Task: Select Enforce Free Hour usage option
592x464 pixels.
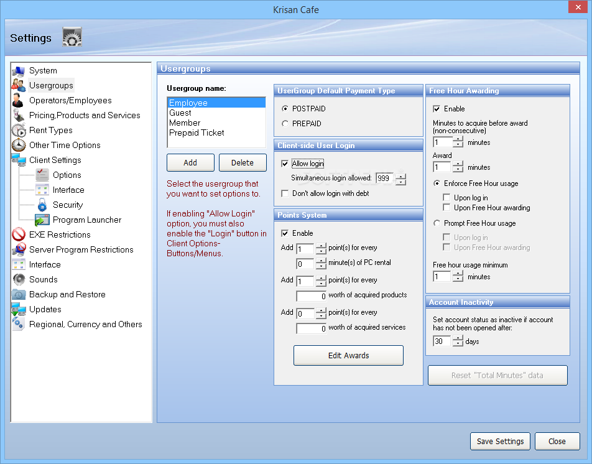Action: point(437,183)
